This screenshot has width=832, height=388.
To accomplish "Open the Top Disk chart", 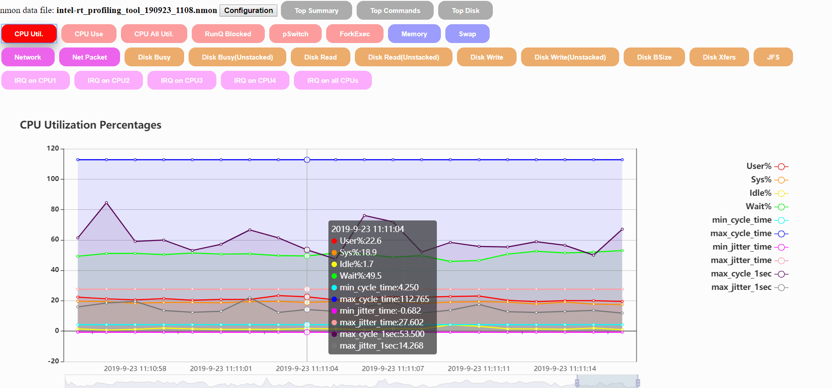I will [466, 10].
